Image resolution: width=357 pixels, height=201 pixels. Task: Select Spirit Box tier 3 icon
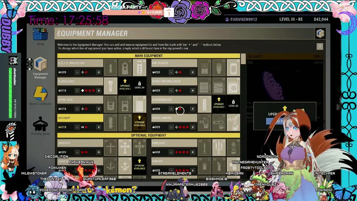[139, 104]
